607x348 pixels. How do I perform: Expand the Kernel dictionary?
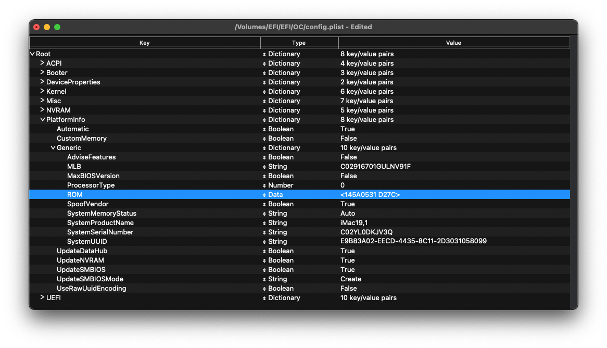[x=42, y=91]
